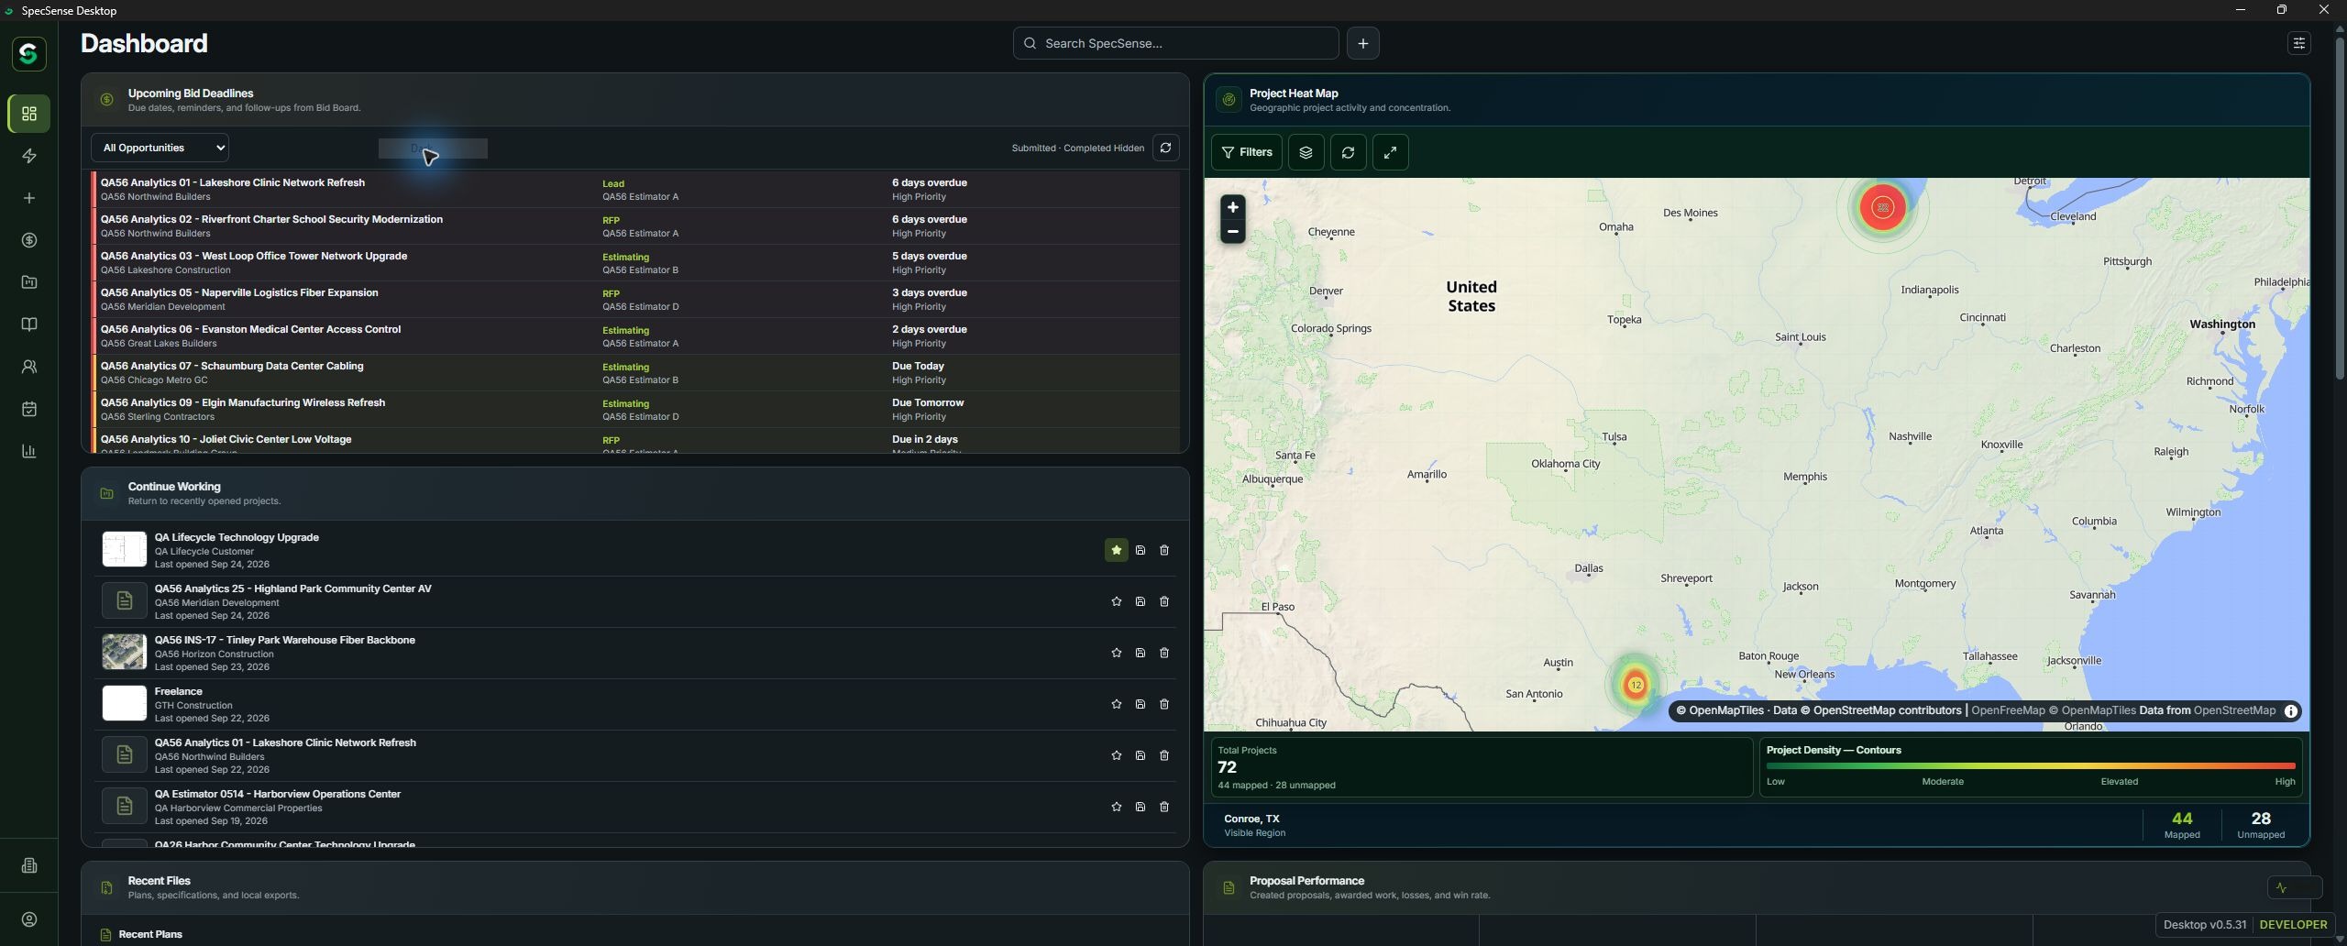
Task: Click the save icon for Highland Park Community Center AV
Action: pyautogui.click(x=1140, y=601)
